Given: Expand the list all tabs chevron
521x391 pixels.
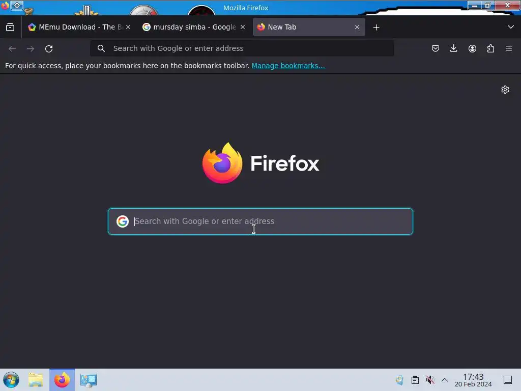Looking at the screenshot, I should (x=511, y=27).
